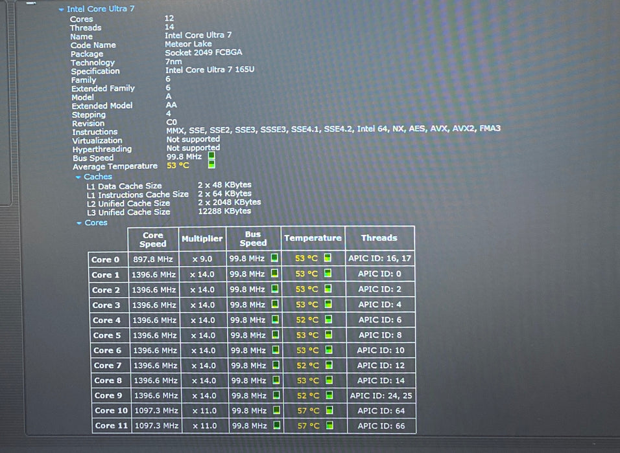
Task: Collapse the Intel Core Ultra 7 tree node
Action: click(62, 10)
